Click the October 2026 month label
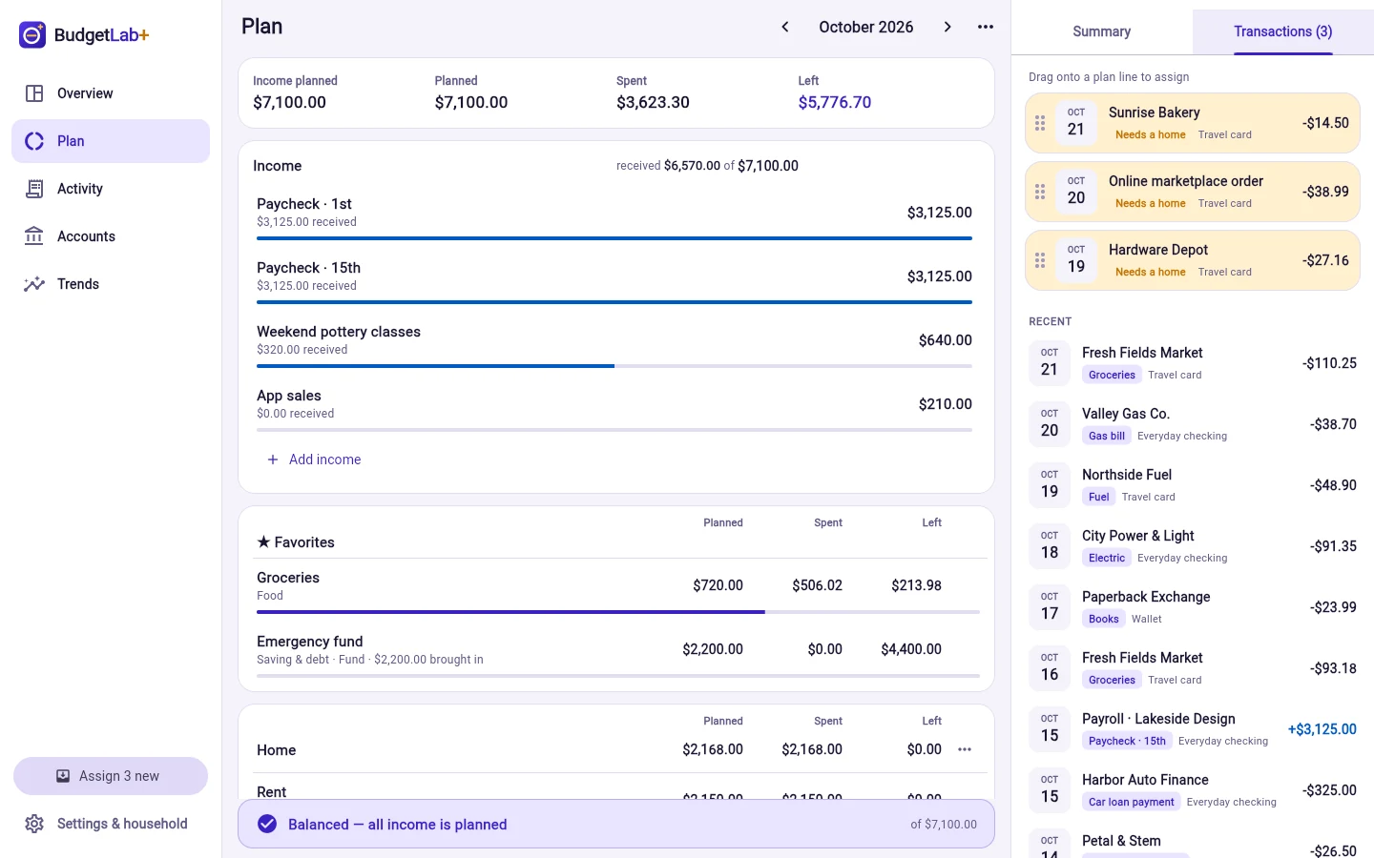The width and height of the screenshot is (1374, 858). tap(866, 27)
